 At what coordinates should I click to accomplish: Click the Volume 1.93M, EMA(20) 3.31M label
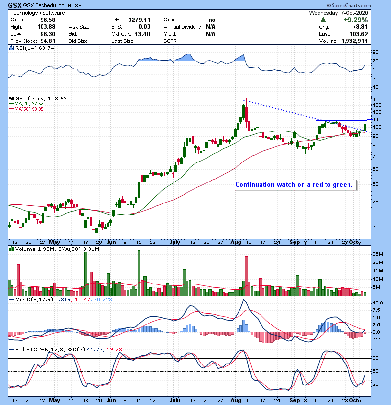(x=57, y=249)
